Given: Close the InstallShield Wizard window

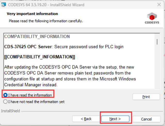Looking at the screenshot, I should [x=159, y=5].
